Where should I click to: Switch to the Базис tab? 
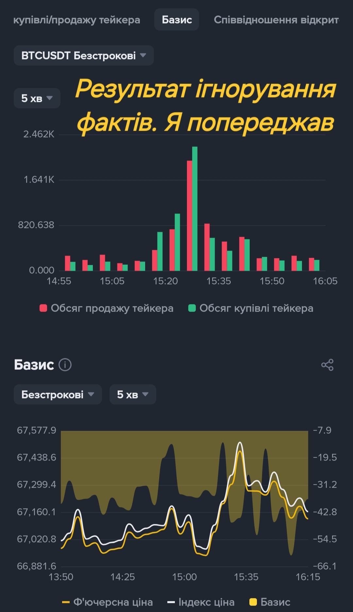pos(177,20)
